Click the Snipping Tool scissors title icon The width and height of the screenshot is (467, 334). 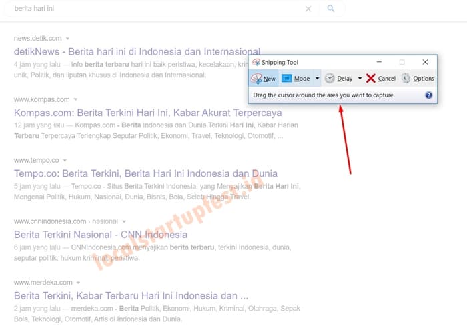point(256,62)
